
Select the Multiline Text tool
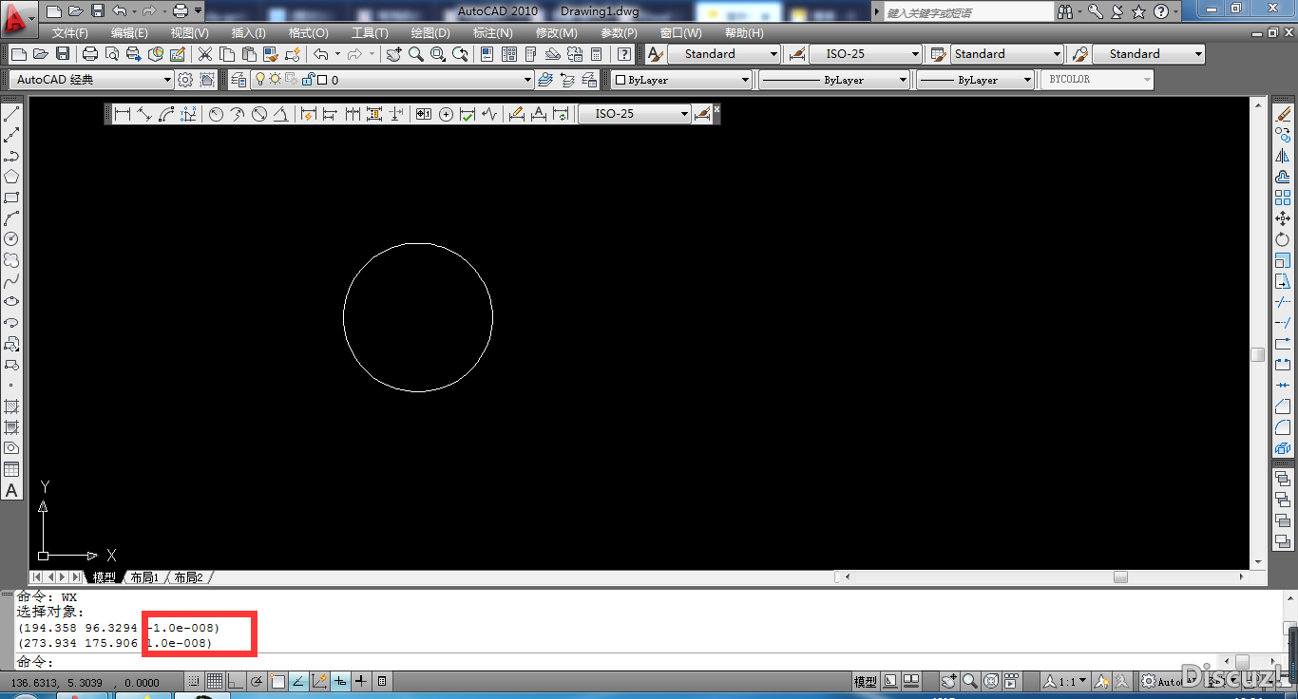pos(11,490)
